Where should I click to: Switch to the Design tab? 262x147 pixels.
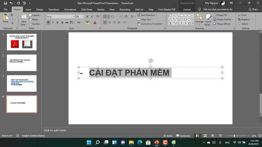click(x=40, y=9)
